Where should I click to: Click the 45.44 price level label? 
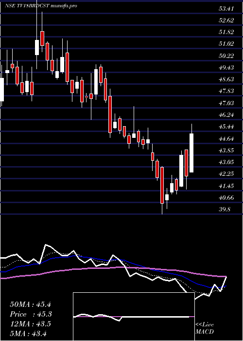coord(226,127)
